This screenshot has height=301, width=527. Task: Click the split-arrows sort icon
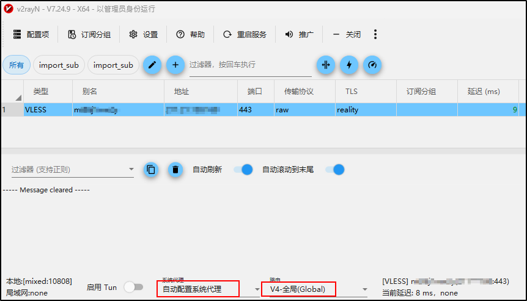(326, 65)
